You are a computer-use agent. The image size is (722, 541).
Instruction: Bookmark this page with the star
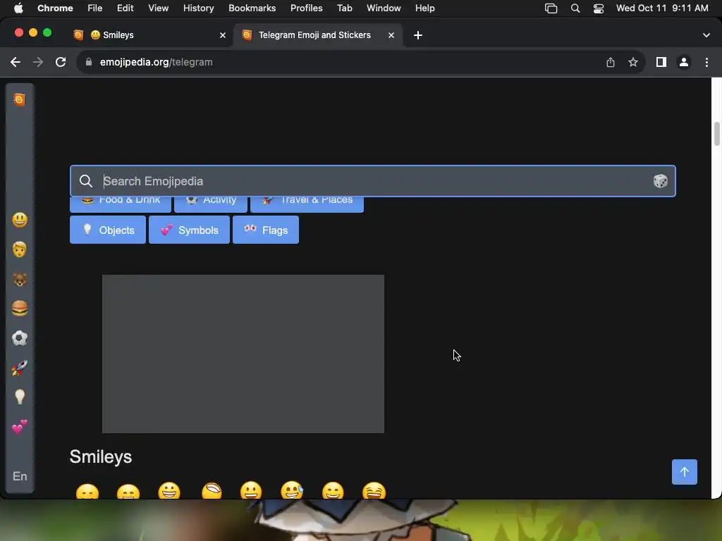point(633,62)
